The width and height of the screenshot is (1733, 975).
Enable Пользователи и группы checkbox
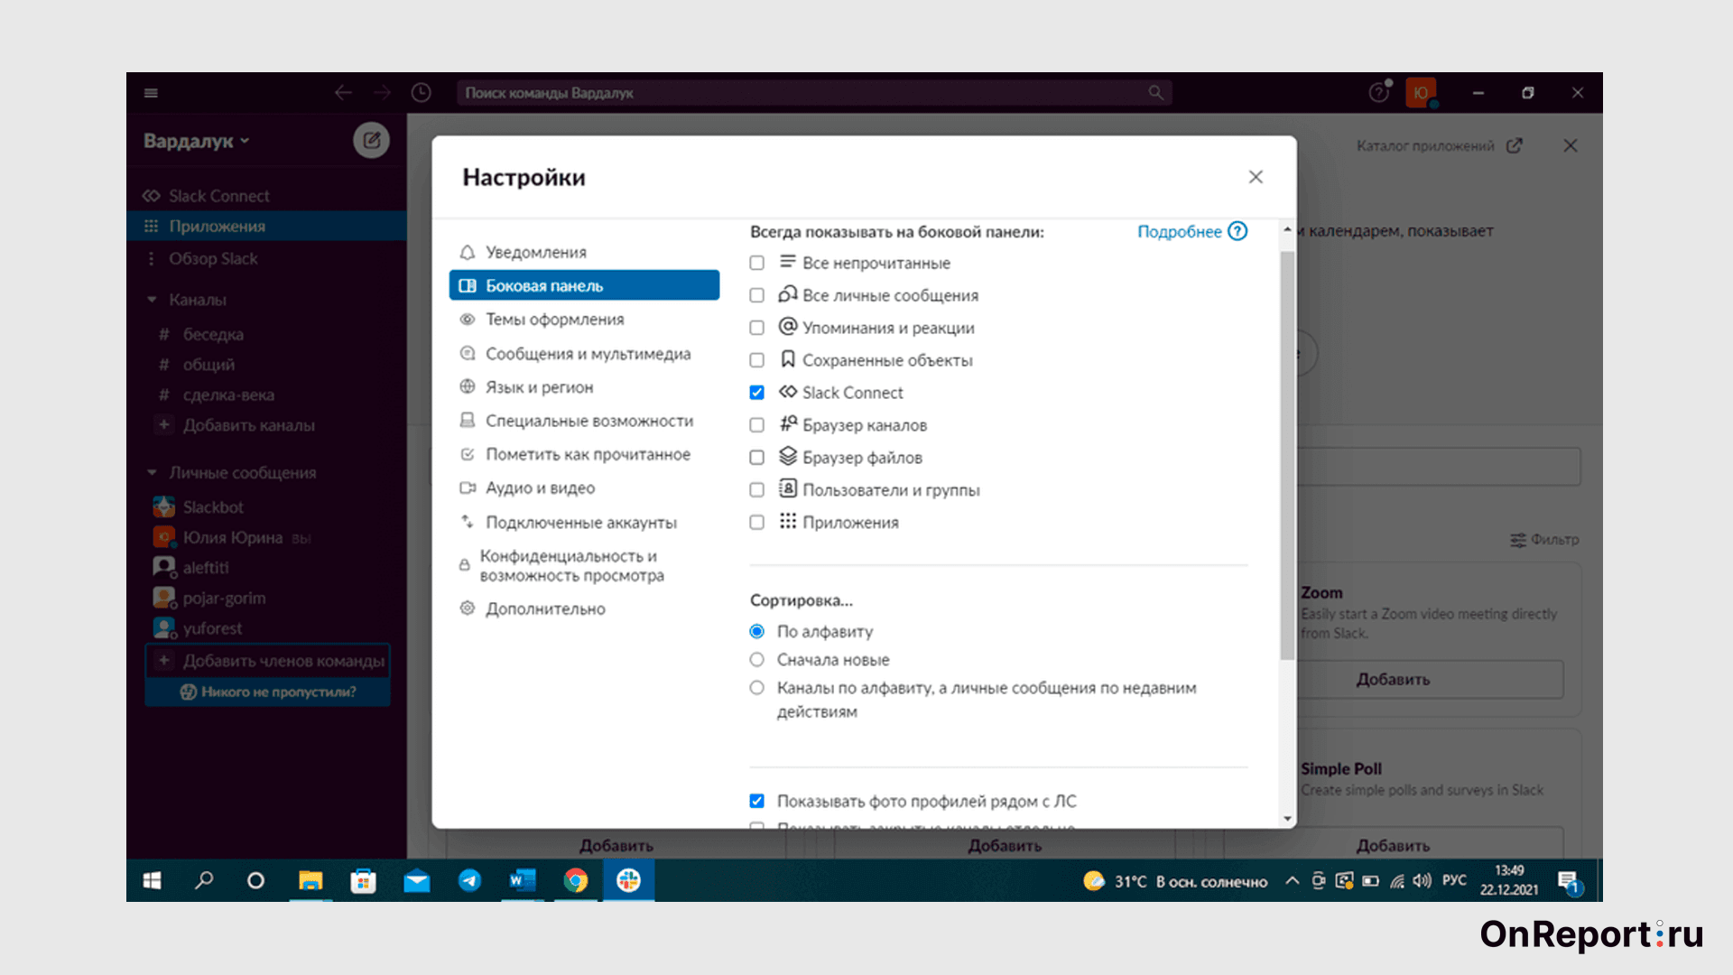click(756, 490)
